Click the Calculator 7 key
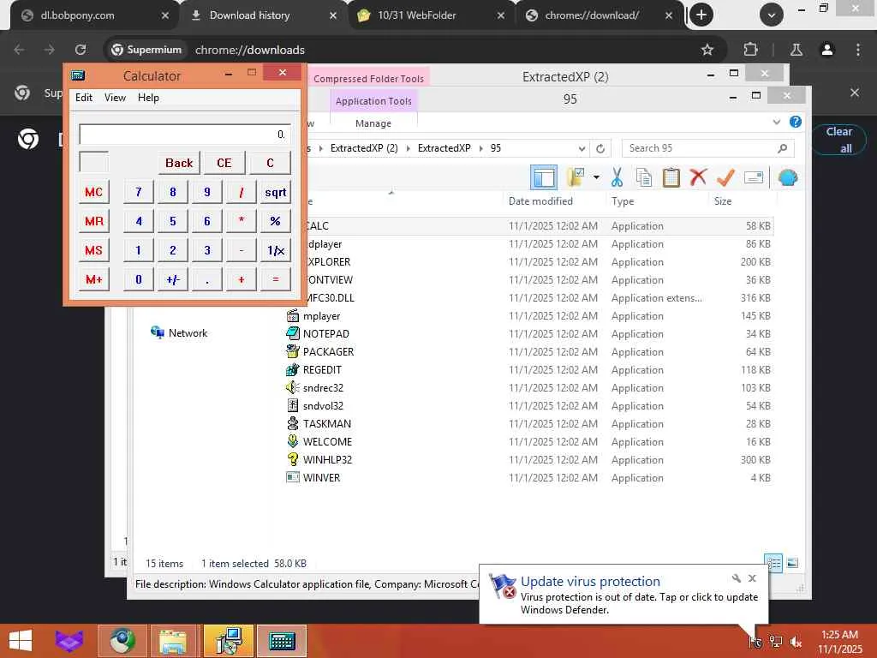877x658 pixels. [x=138, y=192]
